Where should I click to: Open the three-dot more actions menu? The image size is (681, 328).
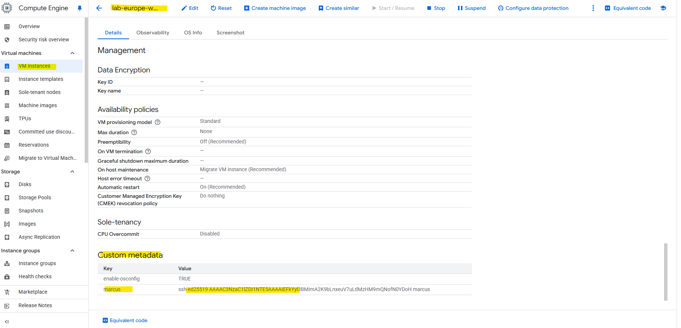point(593,8)
